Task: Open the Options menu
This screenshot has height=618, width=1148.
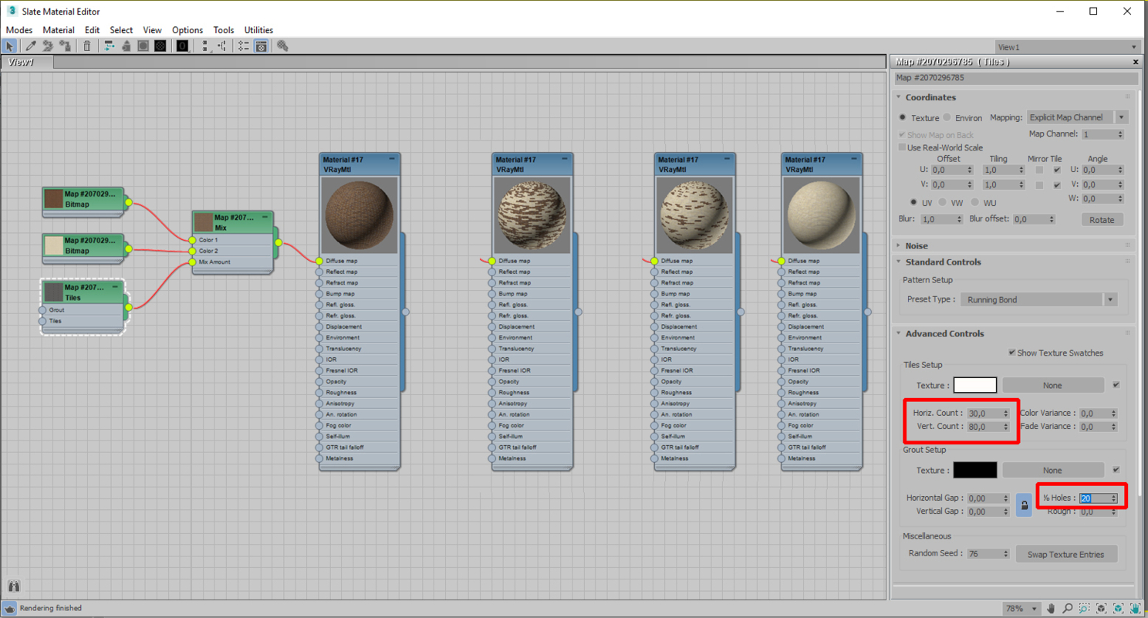Action: point(187,30)
